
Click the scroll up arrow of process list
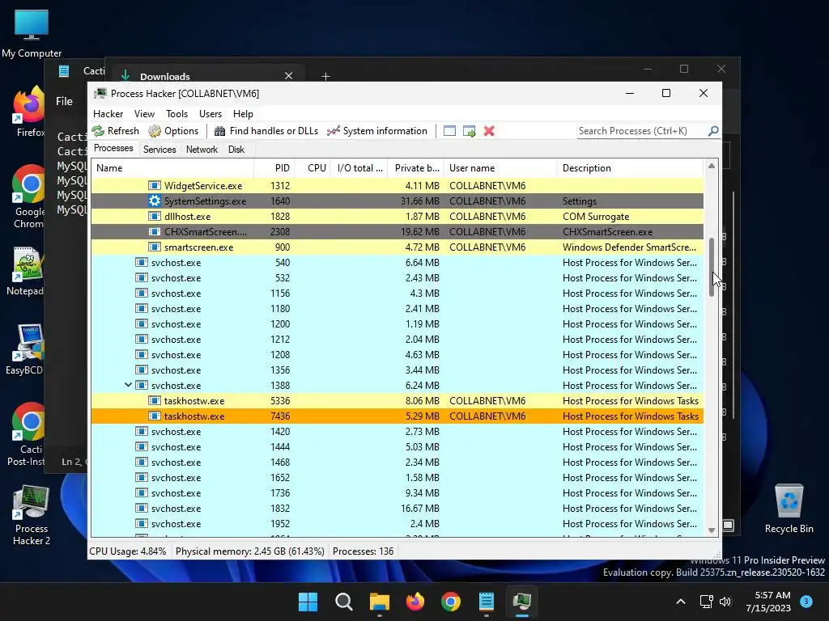pos(712,166)
